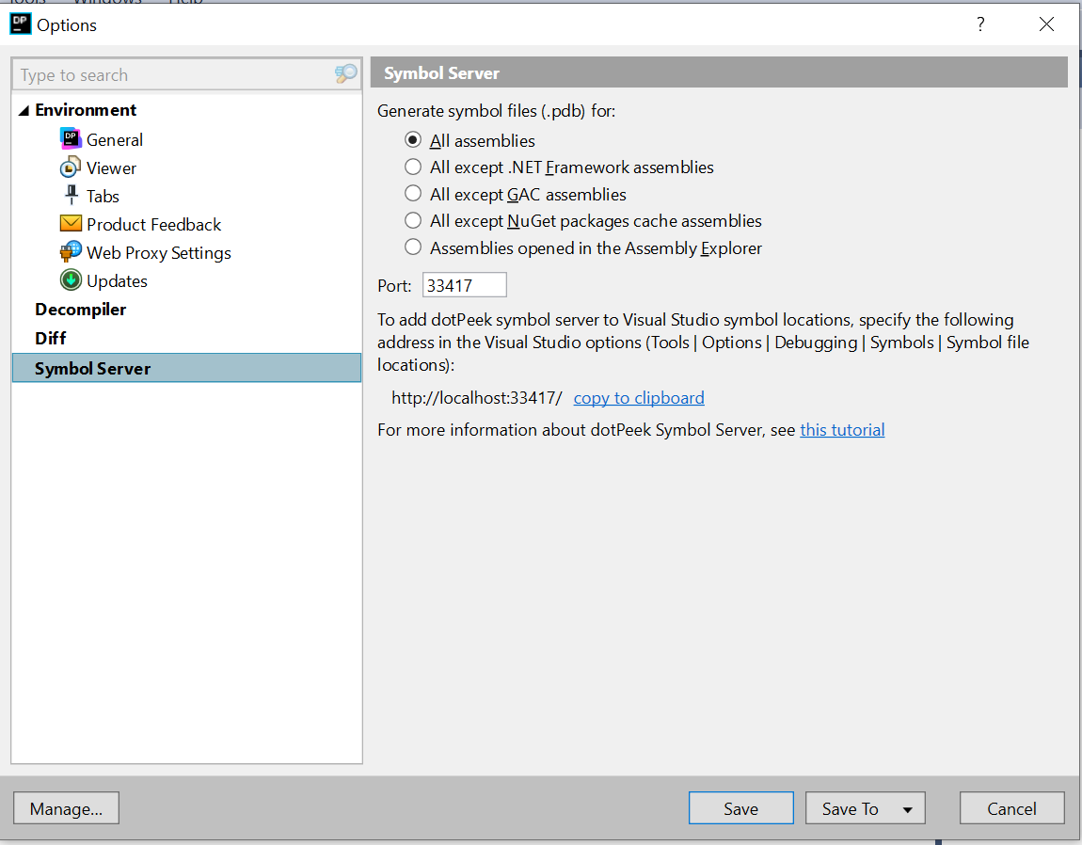Click the Manage... button

click(x=66, y=808)
